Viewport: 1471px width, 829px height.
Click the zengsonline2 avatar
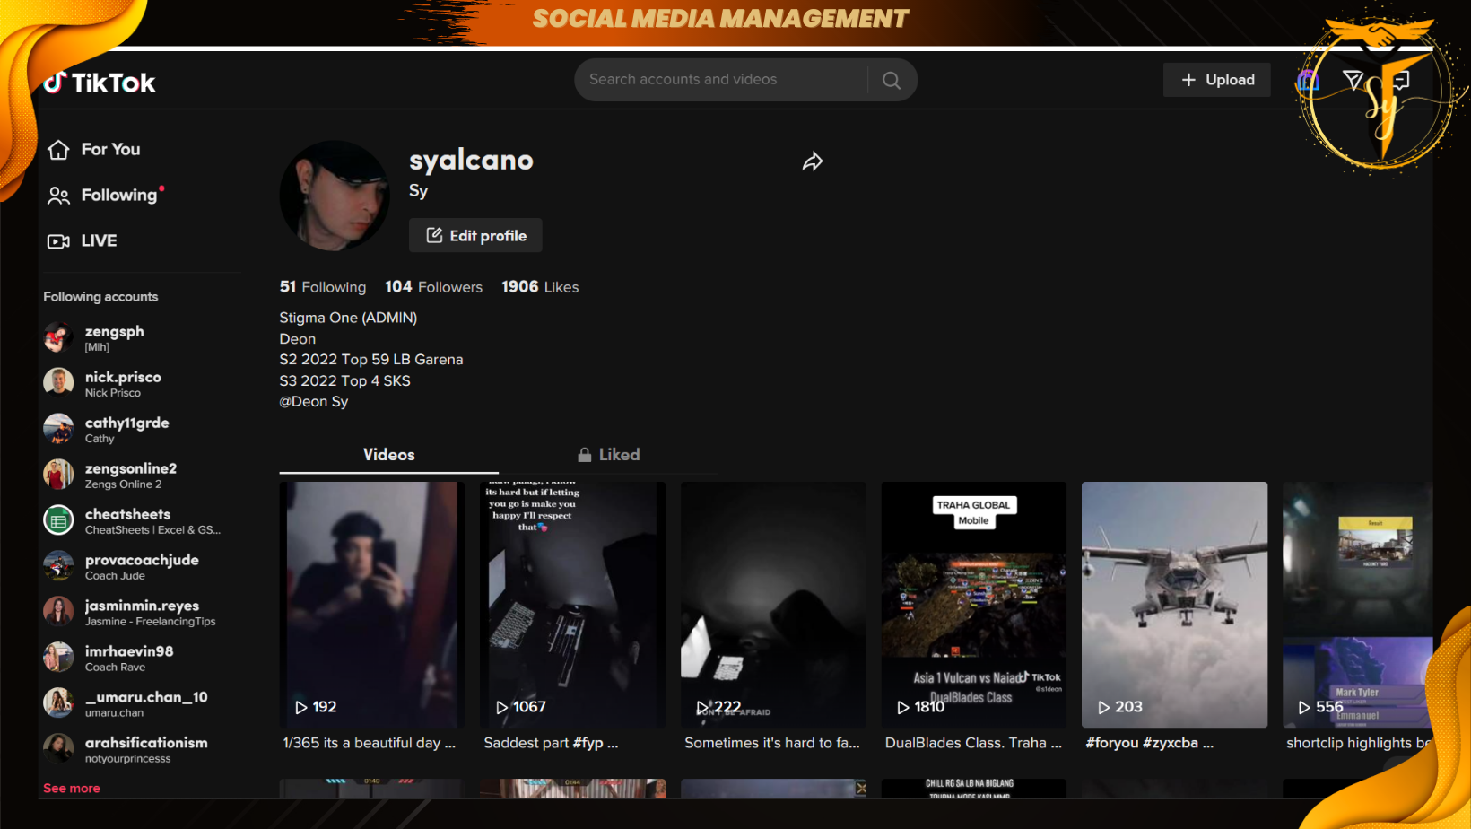pyautogui.click(x=58, y=475)
